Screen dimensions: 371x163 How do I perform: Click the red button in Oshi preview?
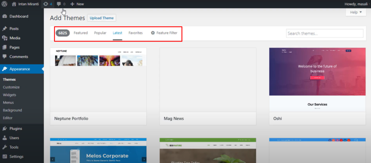[x=317, y=78]
